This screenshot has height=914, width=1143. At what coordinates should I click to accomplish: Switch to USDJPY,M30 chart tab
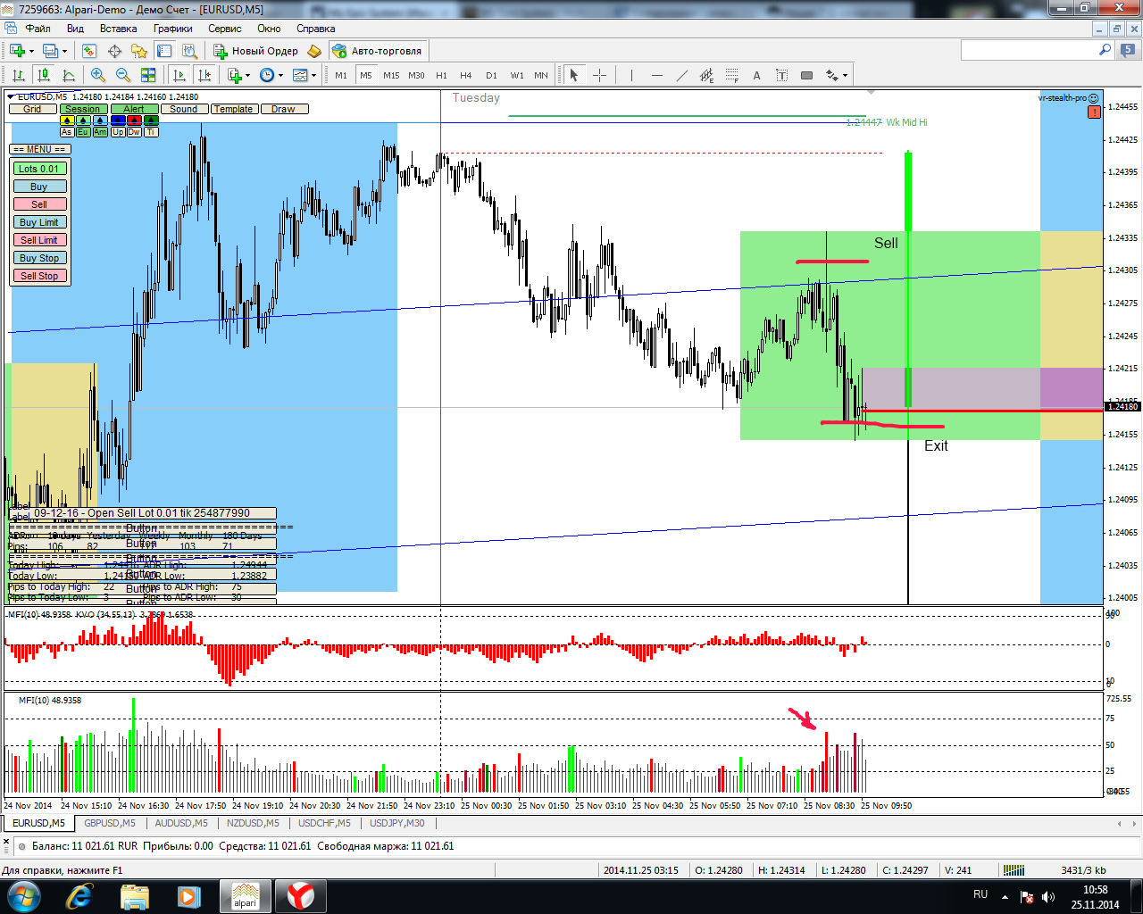coord(397,823)
